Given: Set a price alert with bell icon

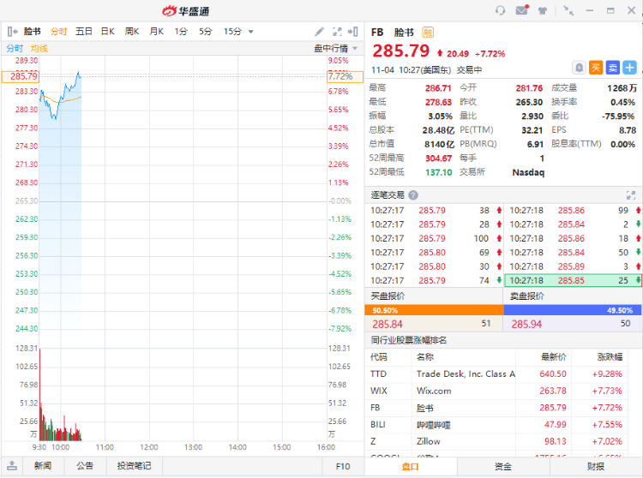Looking at the screenshot, I should pos(580,67).
